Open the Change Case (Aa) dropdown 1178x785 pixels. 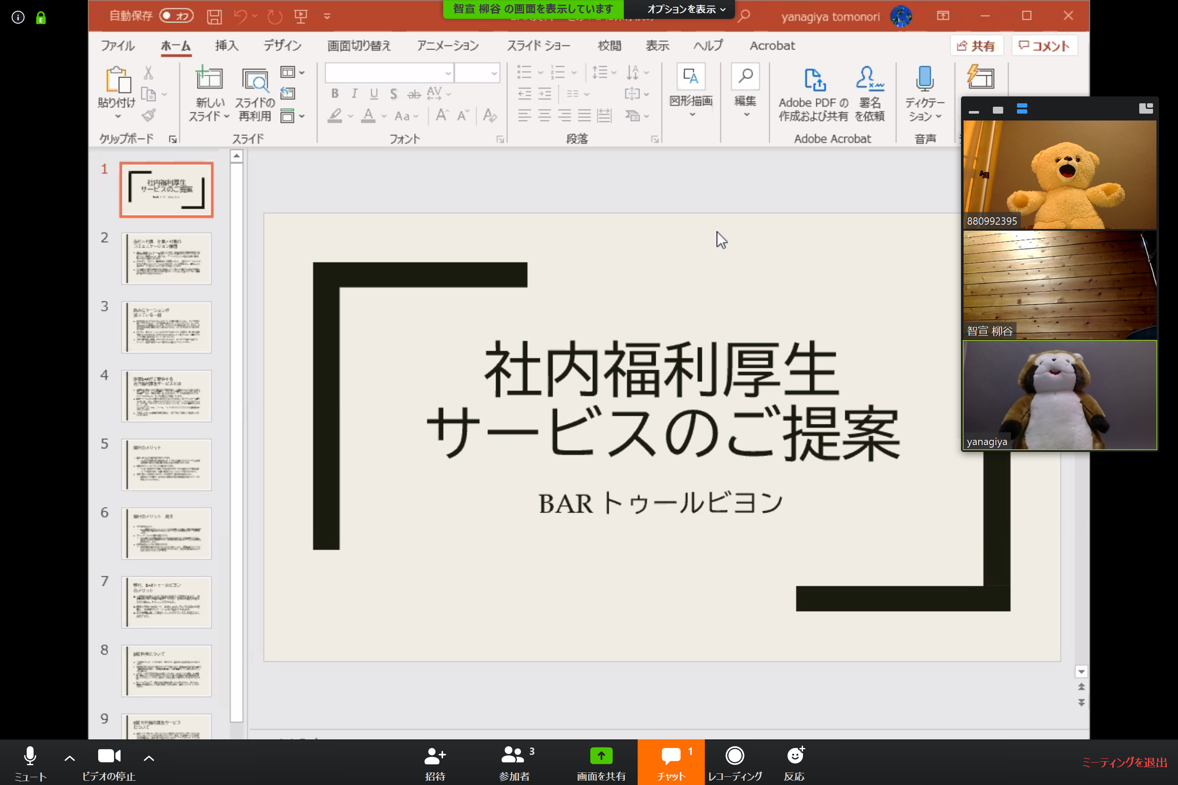(x=406, y=116)
